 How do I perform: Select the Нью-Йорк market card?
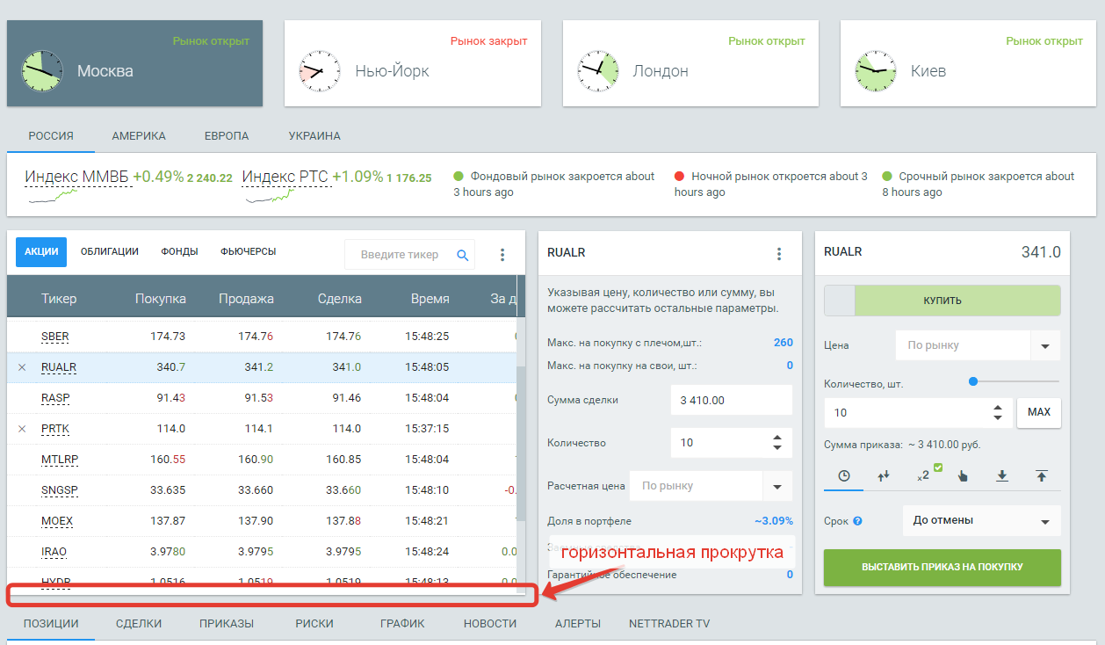click(x=412, y=63)
